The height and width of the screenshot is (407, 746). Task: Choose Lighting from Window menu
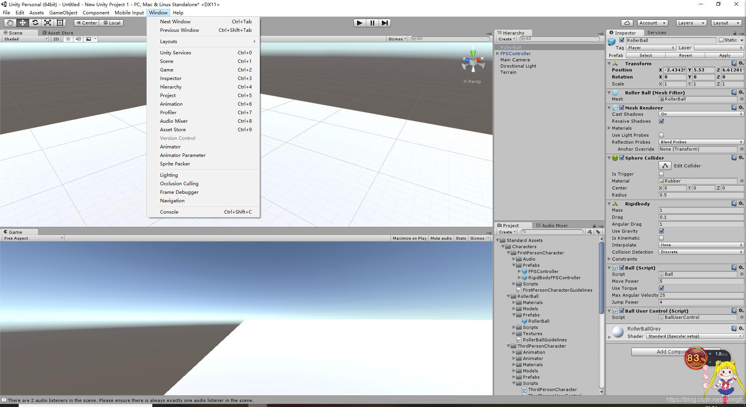click(x=203, y=175)
